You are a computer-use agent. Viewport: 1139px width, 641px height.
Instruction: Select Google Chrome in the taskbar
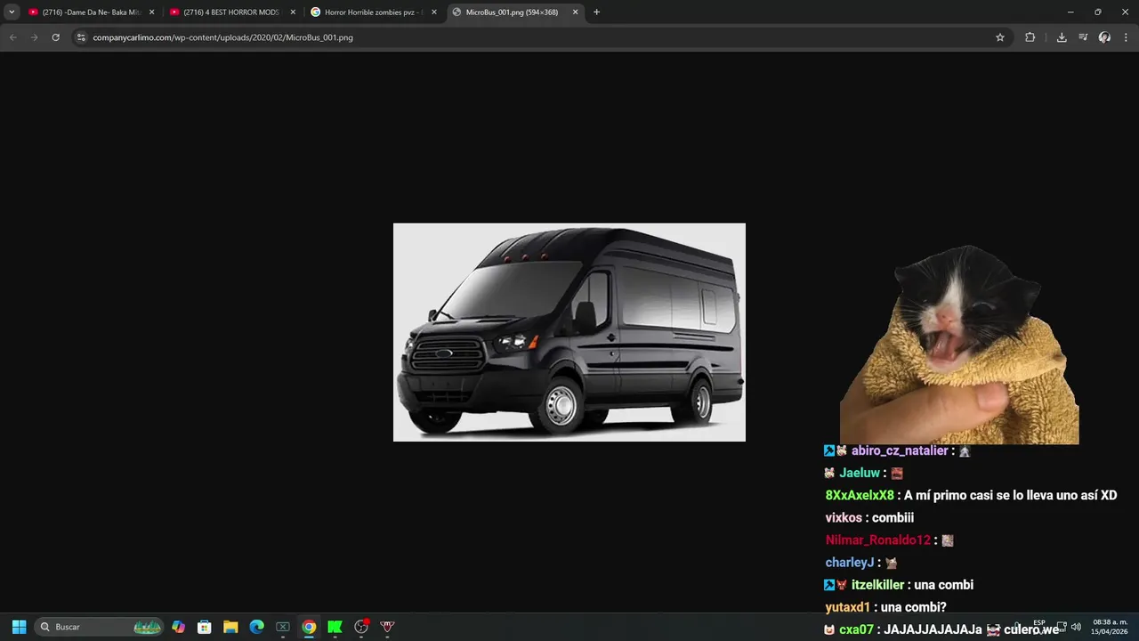(309, 627)
